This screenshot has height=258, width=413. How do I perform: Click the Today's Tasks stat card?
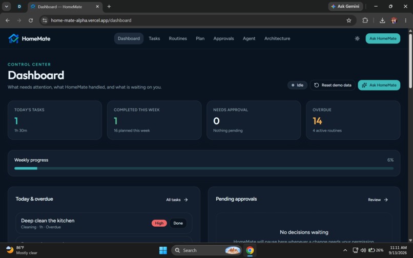coord(55,120)
